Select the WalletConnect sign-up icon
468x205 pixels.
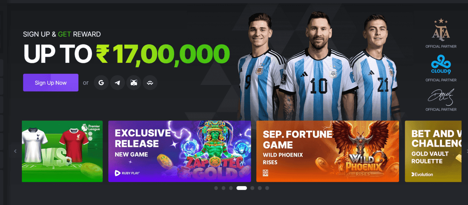tap(150, 83)
